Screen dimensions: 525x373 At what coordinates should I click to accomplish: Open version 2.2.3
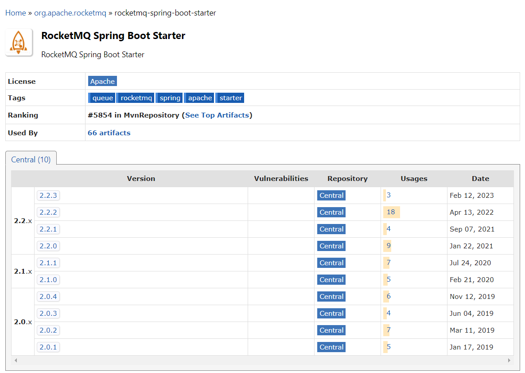pos(48,196)
